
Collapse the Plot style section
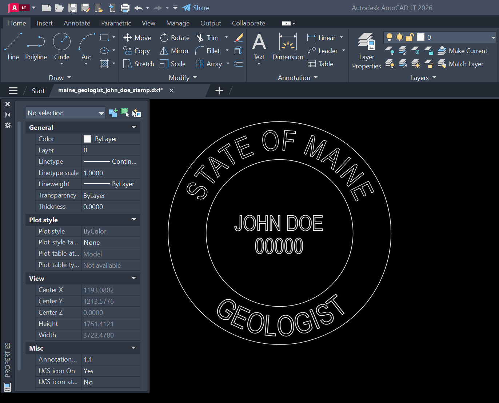pos(134,220)
